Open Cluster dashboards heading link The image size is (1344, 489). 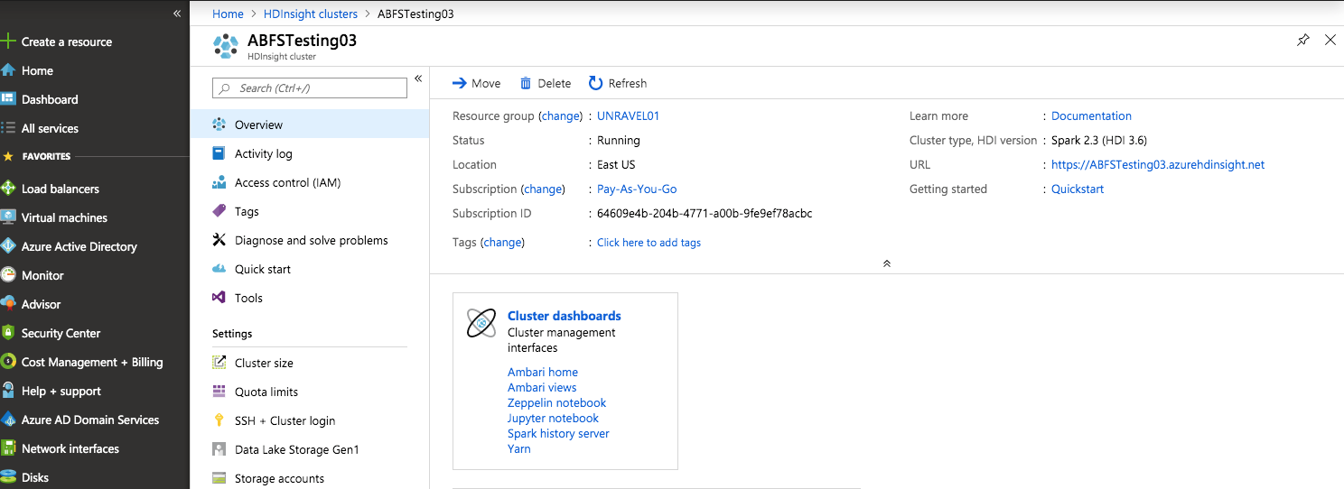pos(565,316)
